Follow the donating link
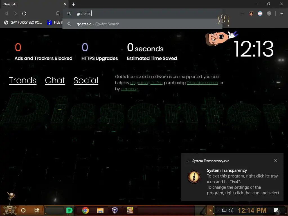Screen dimensions: 288x216 [129, 89]
